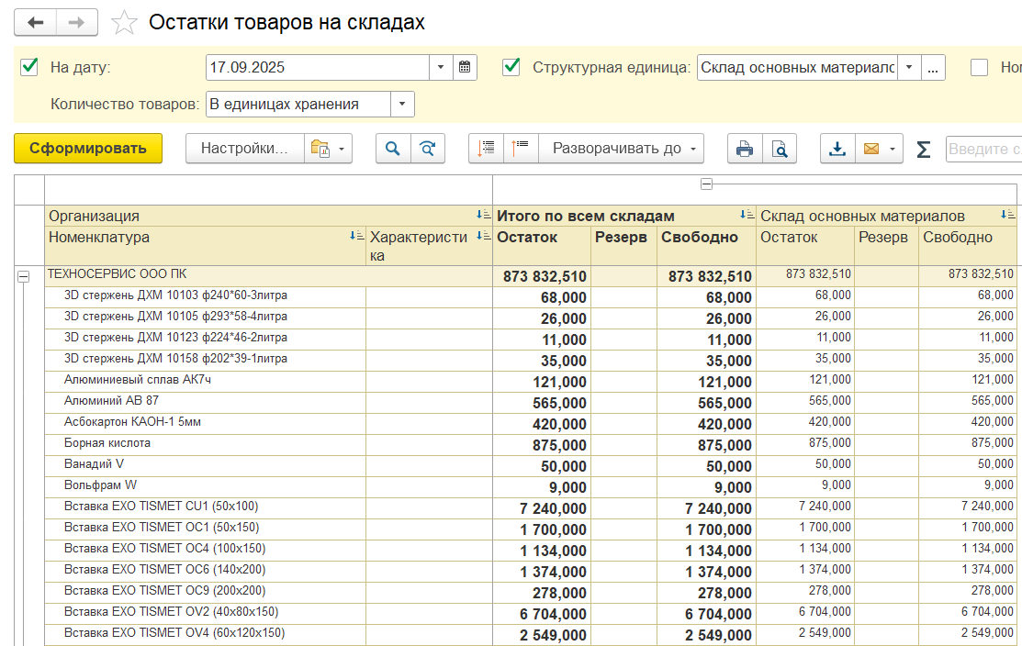Click the sigma sum icon

[924, 149]
